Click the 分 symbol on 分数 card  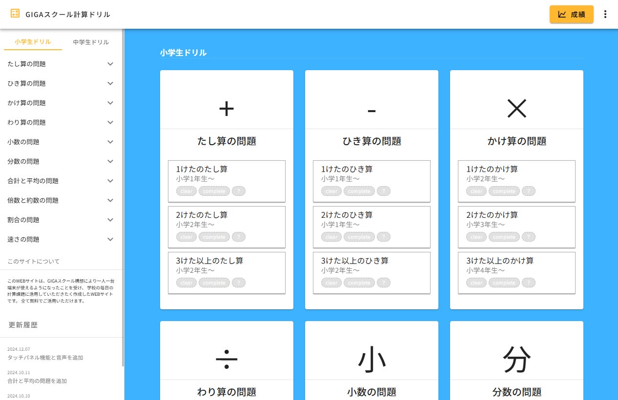click(516, 360)
